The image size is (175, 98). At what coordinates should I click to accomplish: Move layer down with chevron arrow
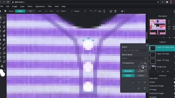pos(168,71)
